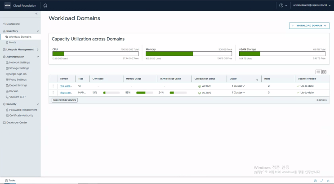Expand 1 Cluster dropdown for vks-work row
Screen dimensions: 334x184
(x=238, y=86)
